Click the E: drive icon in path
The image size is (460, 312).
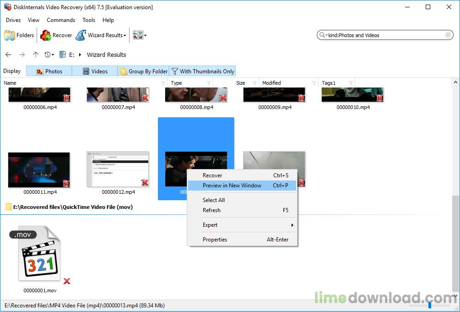pos(63,55)
